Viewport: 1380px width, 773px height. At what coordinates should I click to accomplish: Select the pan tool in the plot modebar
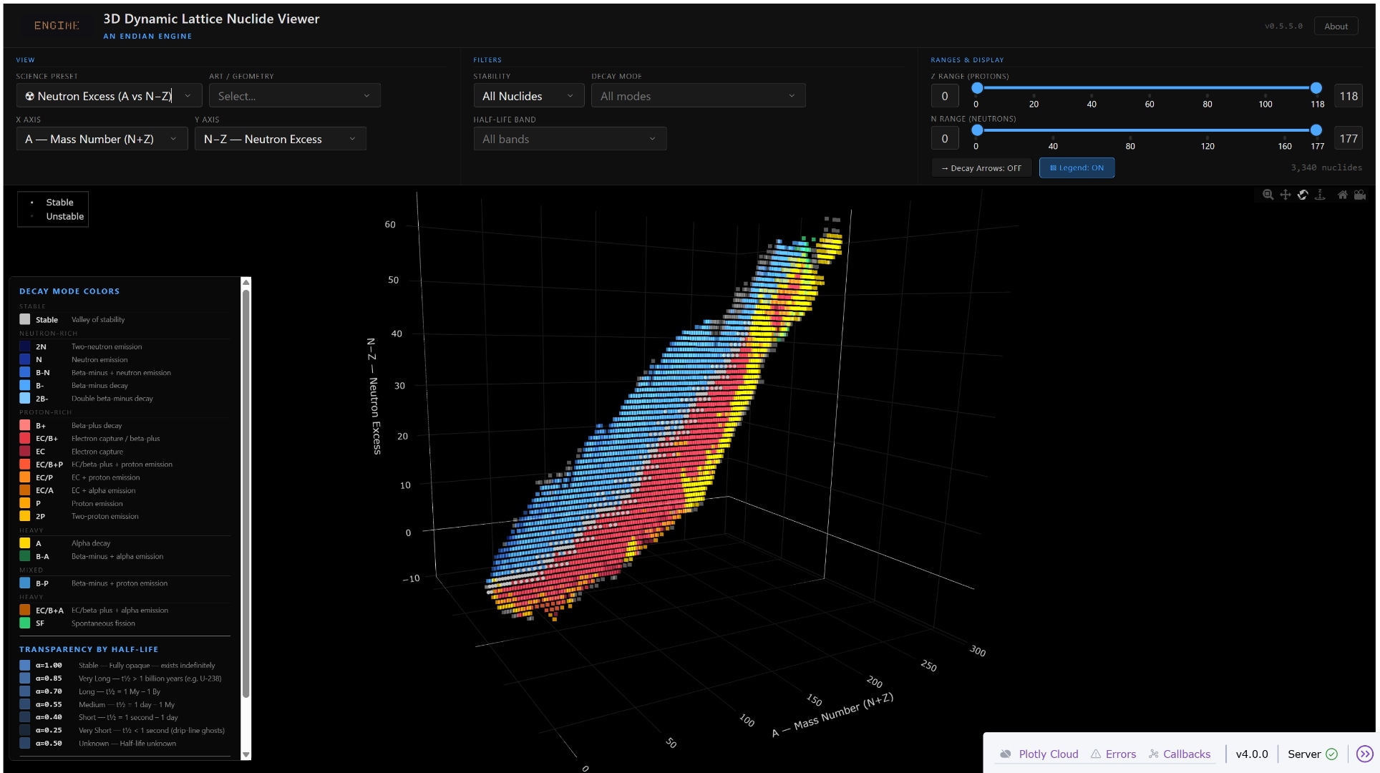coord(1286,195)
